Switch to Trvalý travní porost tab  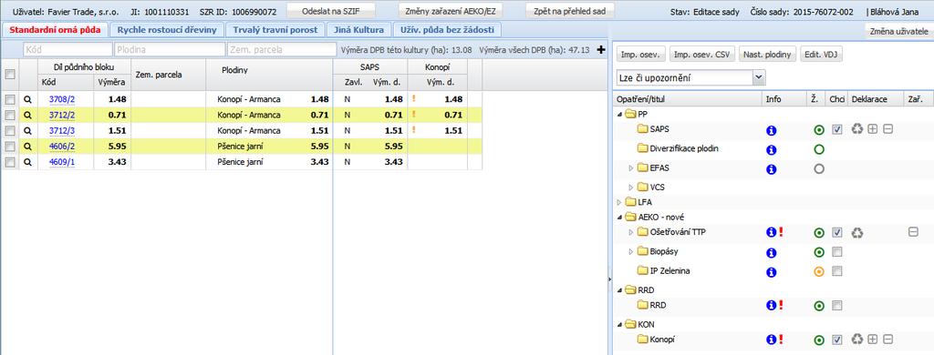[x=275, y=30]
